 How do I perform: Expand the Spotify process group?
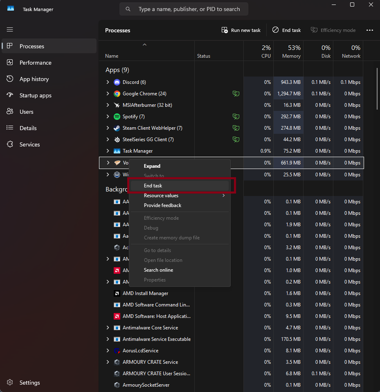point(108,117)
